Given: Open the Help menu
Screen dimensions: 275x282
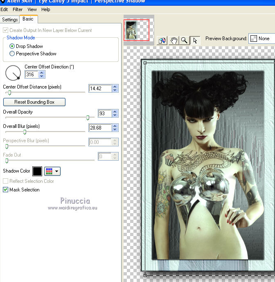Looking at the screenshot, I should [46, 9].
